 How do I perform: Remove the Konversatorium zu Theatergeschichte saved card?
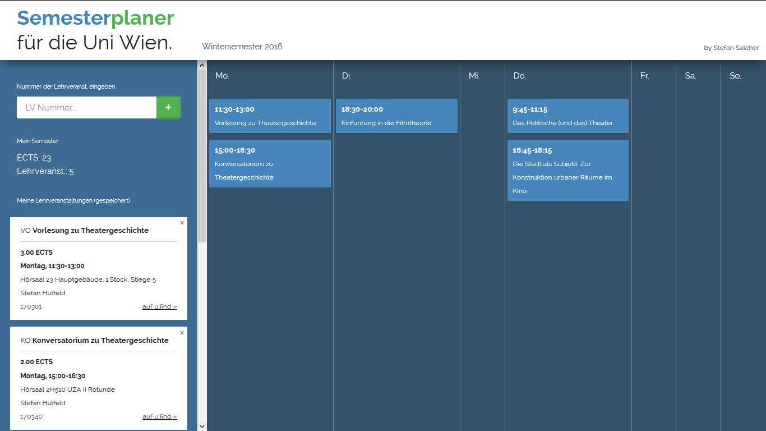[x=182, y=333]
